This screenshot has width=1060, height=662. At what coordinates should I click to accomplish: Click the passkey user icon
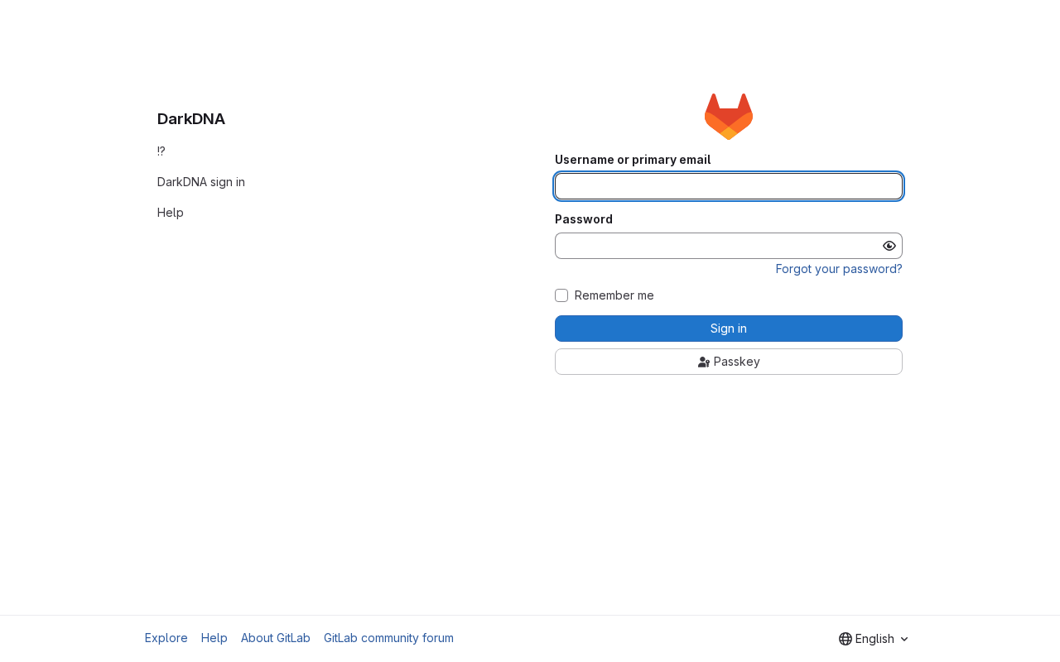[704, 362]
